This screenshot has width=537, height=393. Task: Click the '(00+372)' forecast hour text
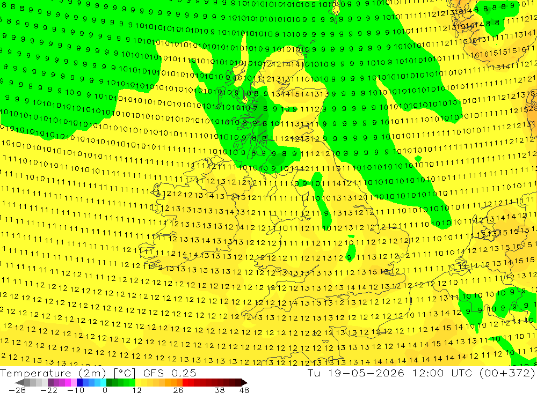pyautogui.click(x=507, y=373)
